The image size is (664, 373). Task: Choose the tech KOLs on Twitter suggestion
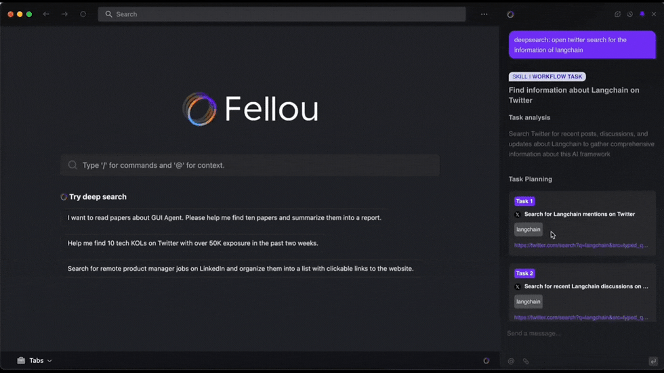tap(192, 243)
